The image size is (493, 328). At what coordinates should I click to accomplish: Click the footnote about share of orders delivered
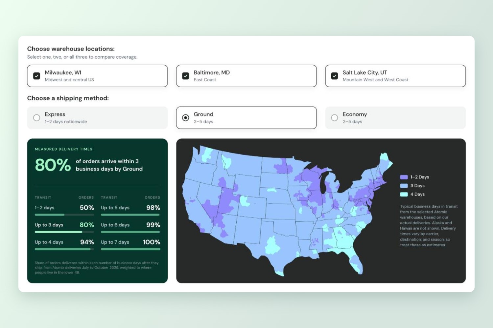tap(97, 268)
